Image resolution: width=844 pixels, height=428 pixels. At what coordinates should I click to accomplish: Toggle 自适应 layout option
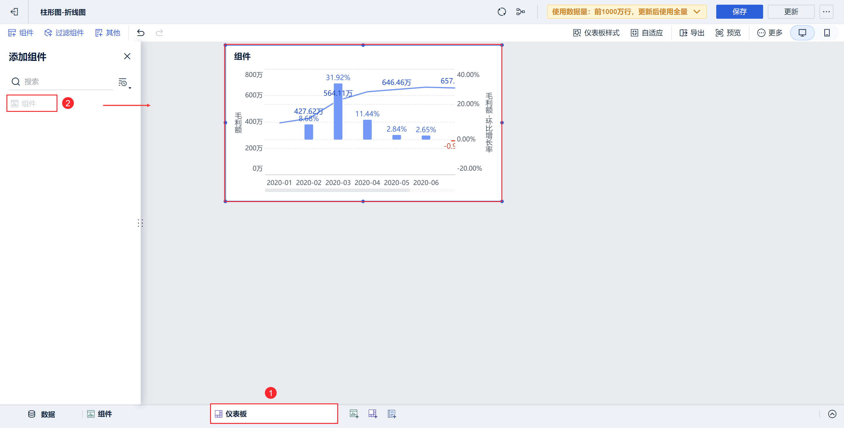pos(647,33)
